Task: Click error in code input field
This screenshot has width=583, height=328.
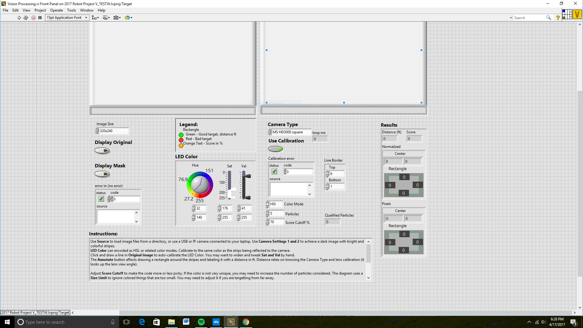Action: pyautogui.click(x=126, y=199)
